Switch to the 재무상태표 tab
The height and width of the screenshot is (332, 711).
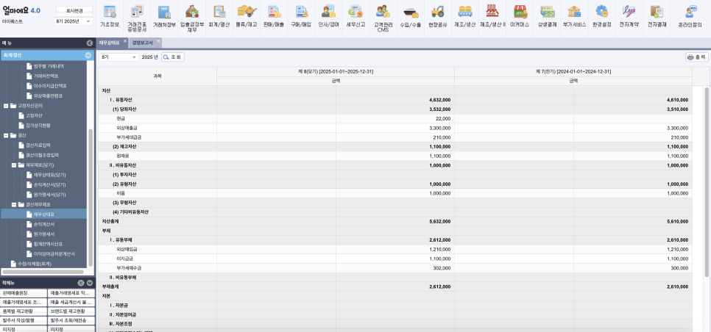[x=109, y=43]
